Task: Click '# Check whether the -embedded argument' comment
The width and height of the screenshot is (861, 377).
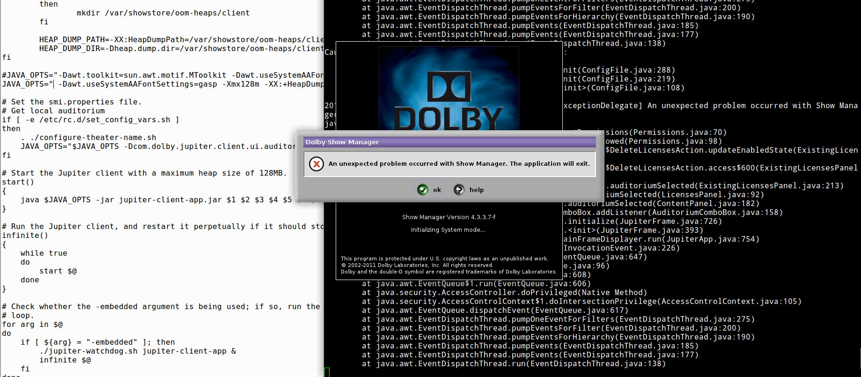Action: tap(161, 307)
